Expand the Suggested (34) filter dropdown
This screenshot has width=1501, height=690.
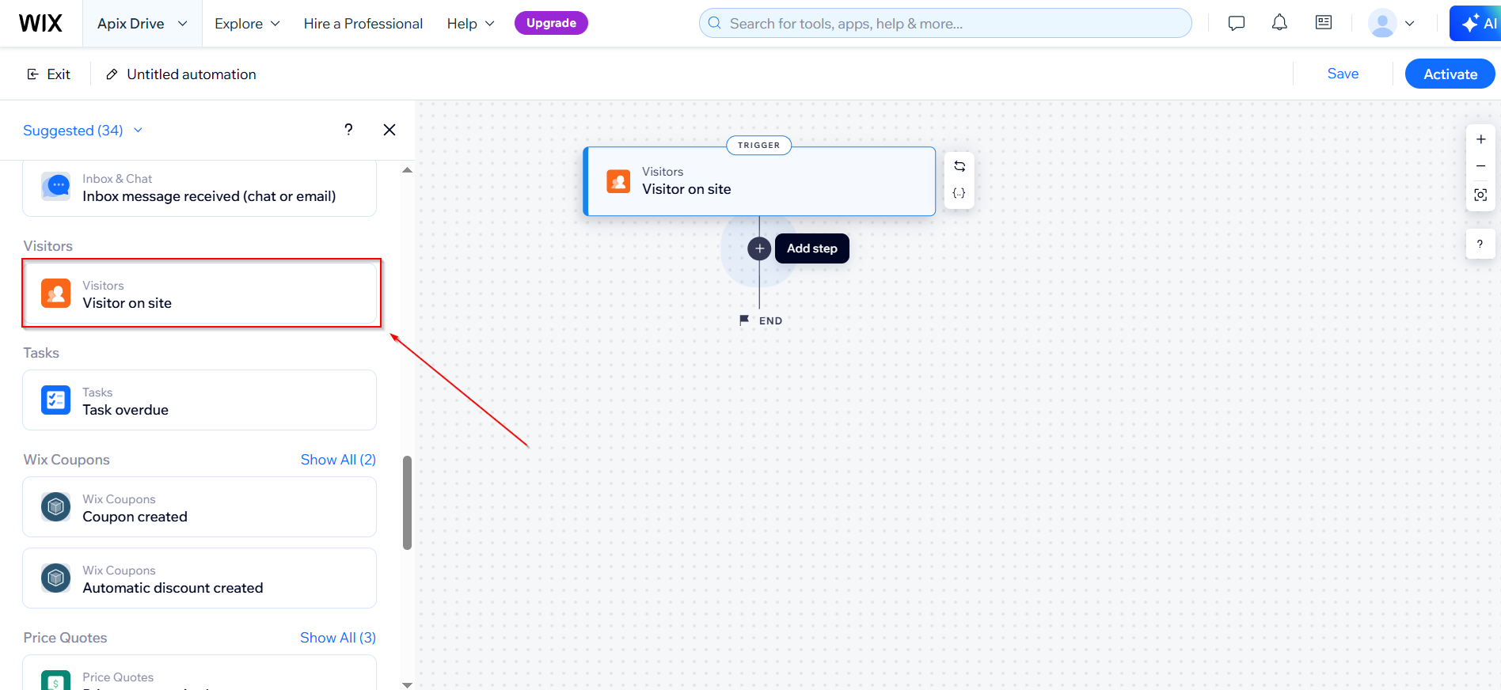coord(83,130)
